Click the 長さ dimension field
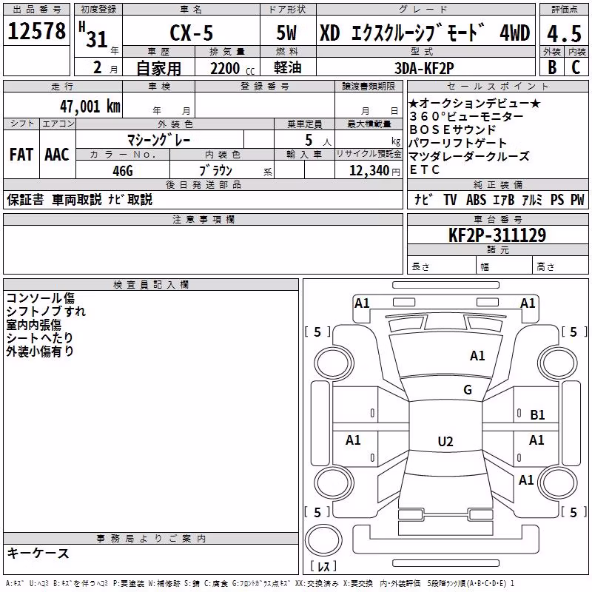 pyautogui.click(x=441, y=265)
